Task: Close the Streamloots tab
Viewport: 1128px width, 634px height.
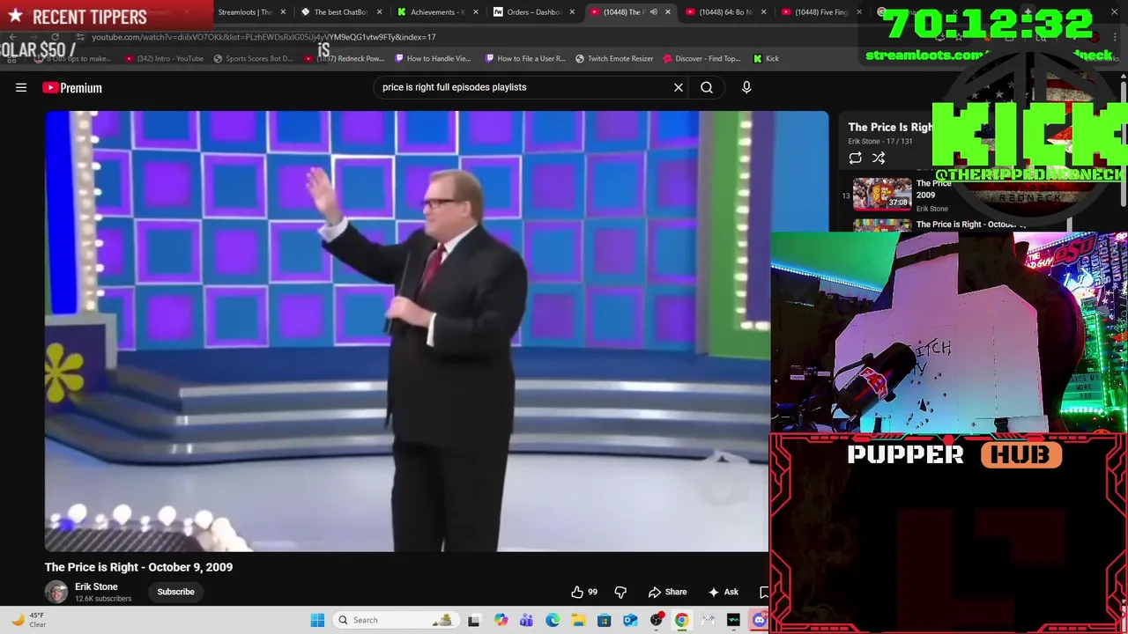Action: 283,12
